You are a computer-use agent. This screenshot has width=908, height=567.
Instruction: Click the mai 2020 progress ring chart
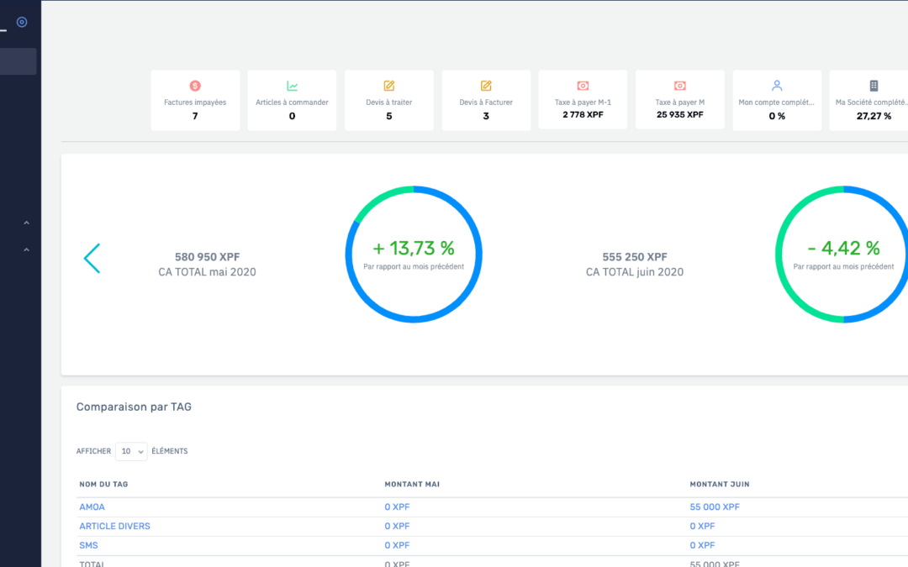coord(414,255)
